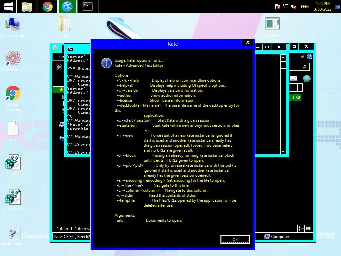Click '1 item' in Explorer status bar
Viewport: 341px width, 256px height.
[x=62, y=229]
